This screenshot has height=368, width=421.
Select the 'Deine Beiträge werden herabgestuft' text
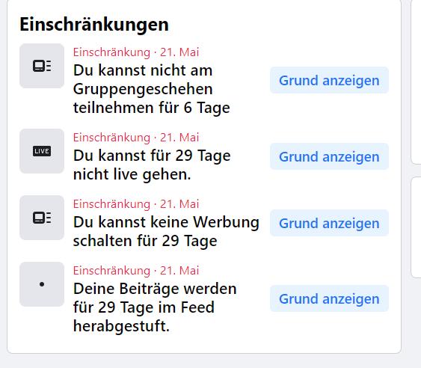(x=155, y=307)
